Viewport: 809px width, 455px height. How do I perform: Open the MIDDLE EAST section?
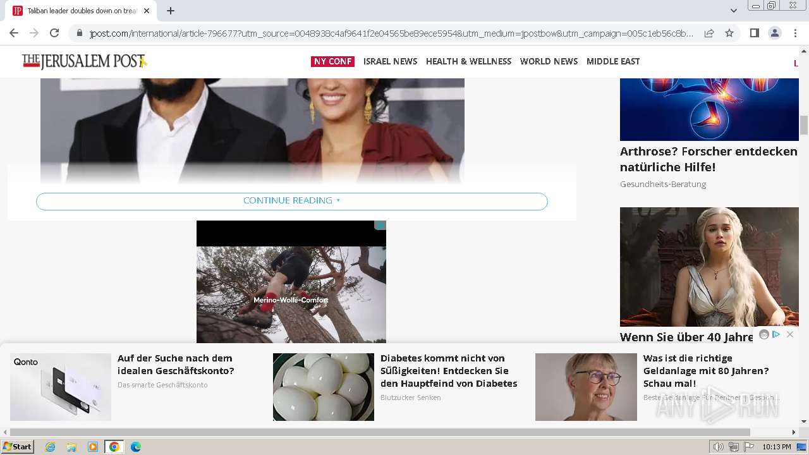pos(613,61)
